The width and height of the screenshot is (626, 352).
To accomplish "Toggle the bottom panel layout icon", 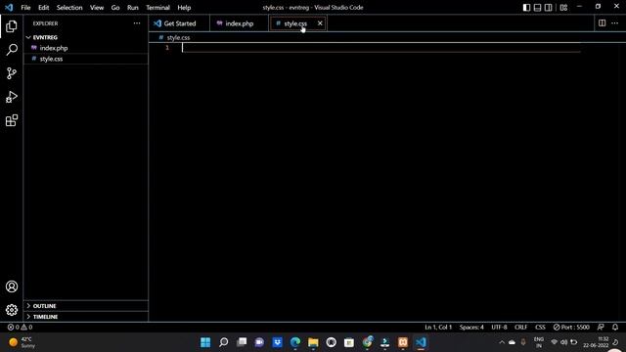I will pos(537,7).
